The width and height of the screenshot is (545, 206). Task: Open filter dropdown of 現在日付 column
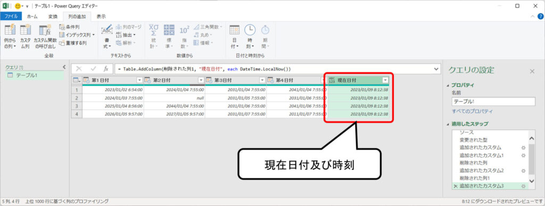(385, 80)
